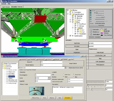Select the South Face radio button

74,75
